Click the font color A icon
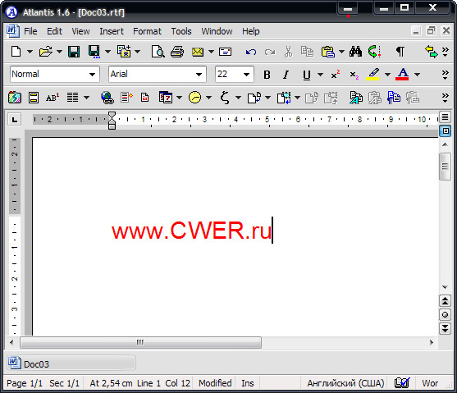457x393 pixels. [402, 75]
